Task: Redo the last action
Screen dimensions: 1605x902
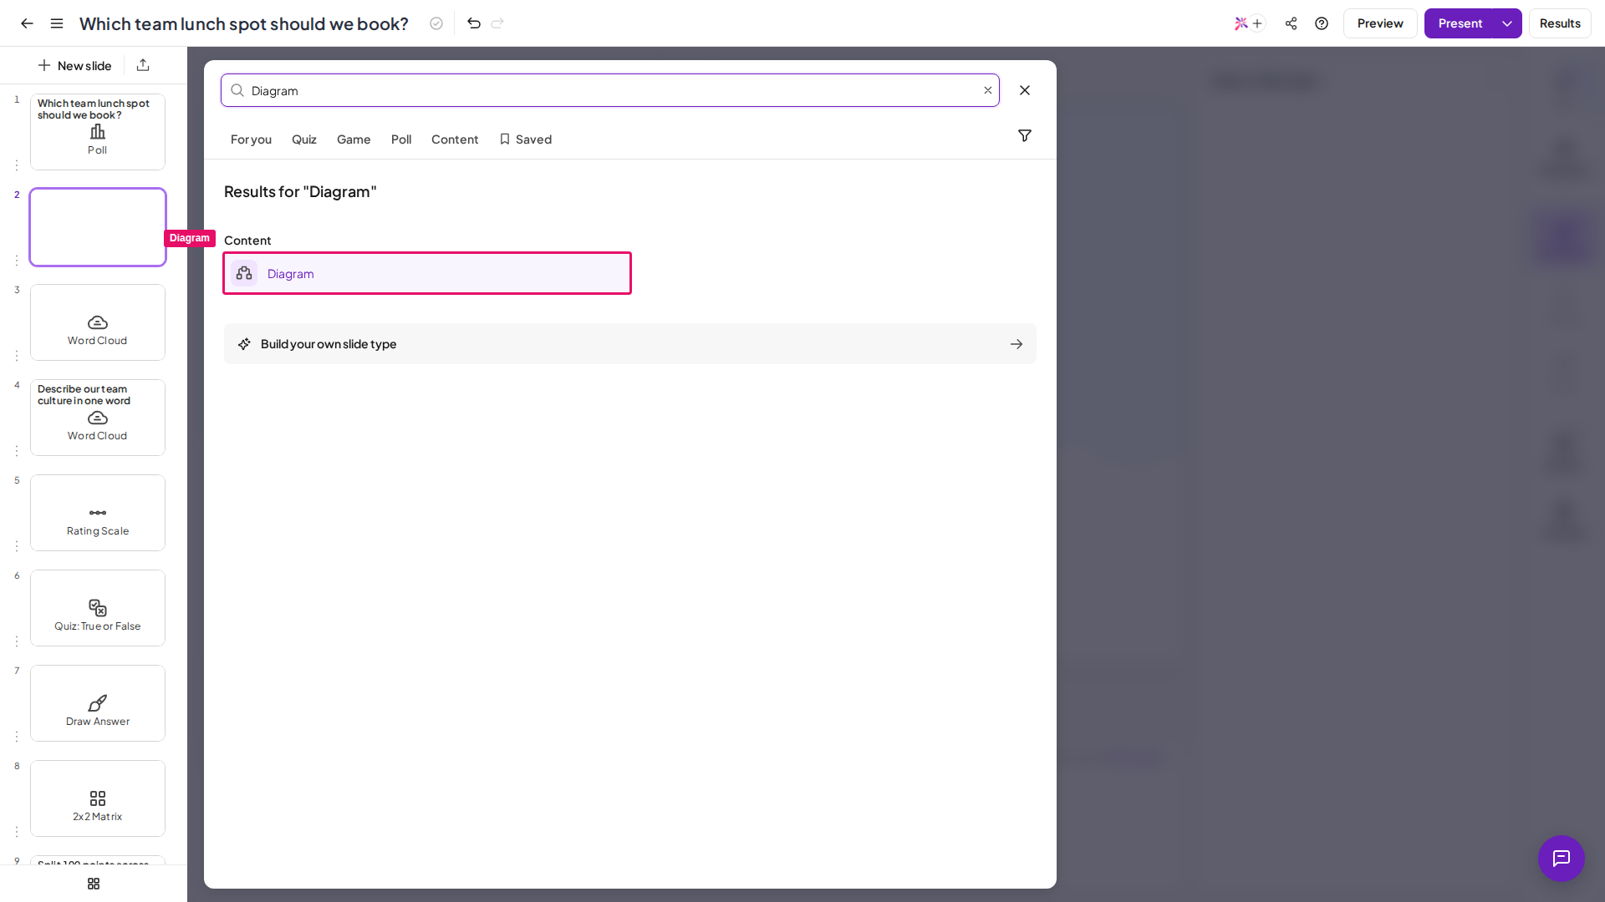Action: click(497, 23)
